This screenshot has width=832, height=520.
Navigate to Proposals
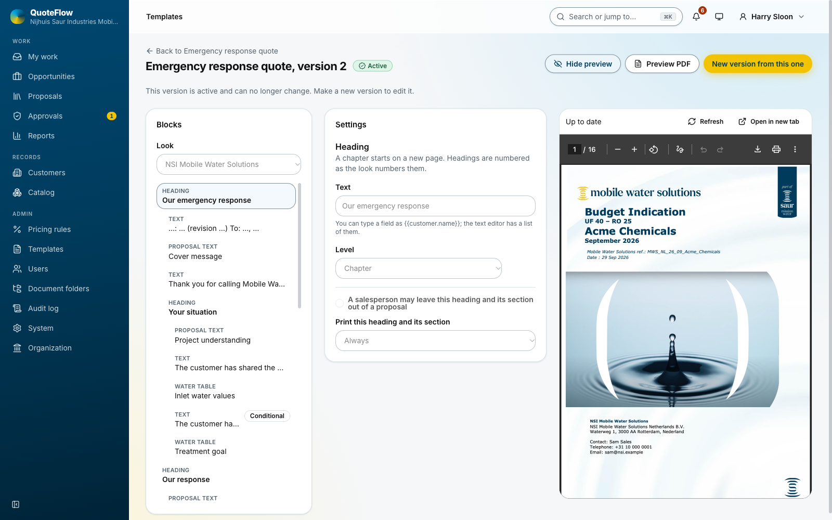(64, 96)
